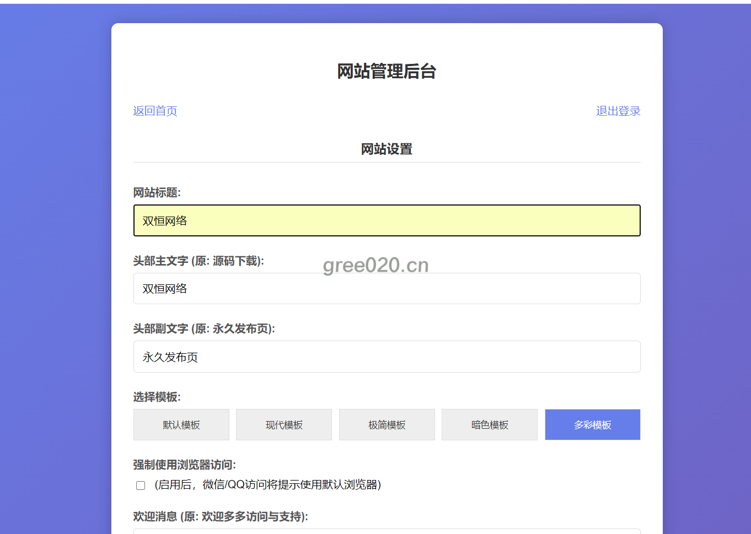751x534 pixels.
Task: Enable the force browser access checkbox
Action: pyautogui.click(x=141, y=486)
